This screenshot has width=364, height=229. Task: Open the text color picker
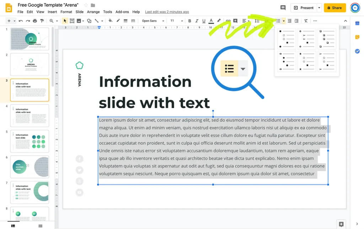[x=211, y=21]
